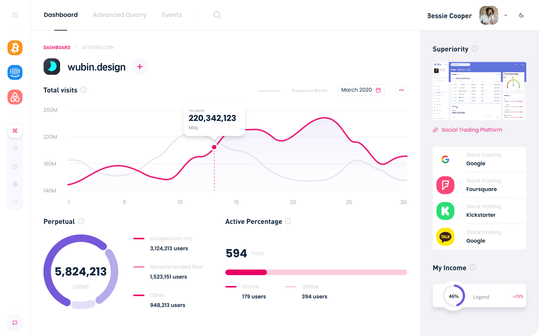Click the BITFOREX.COM breadcrumb
This screenshot has width=539, height=336.
(x=98, y=48)
